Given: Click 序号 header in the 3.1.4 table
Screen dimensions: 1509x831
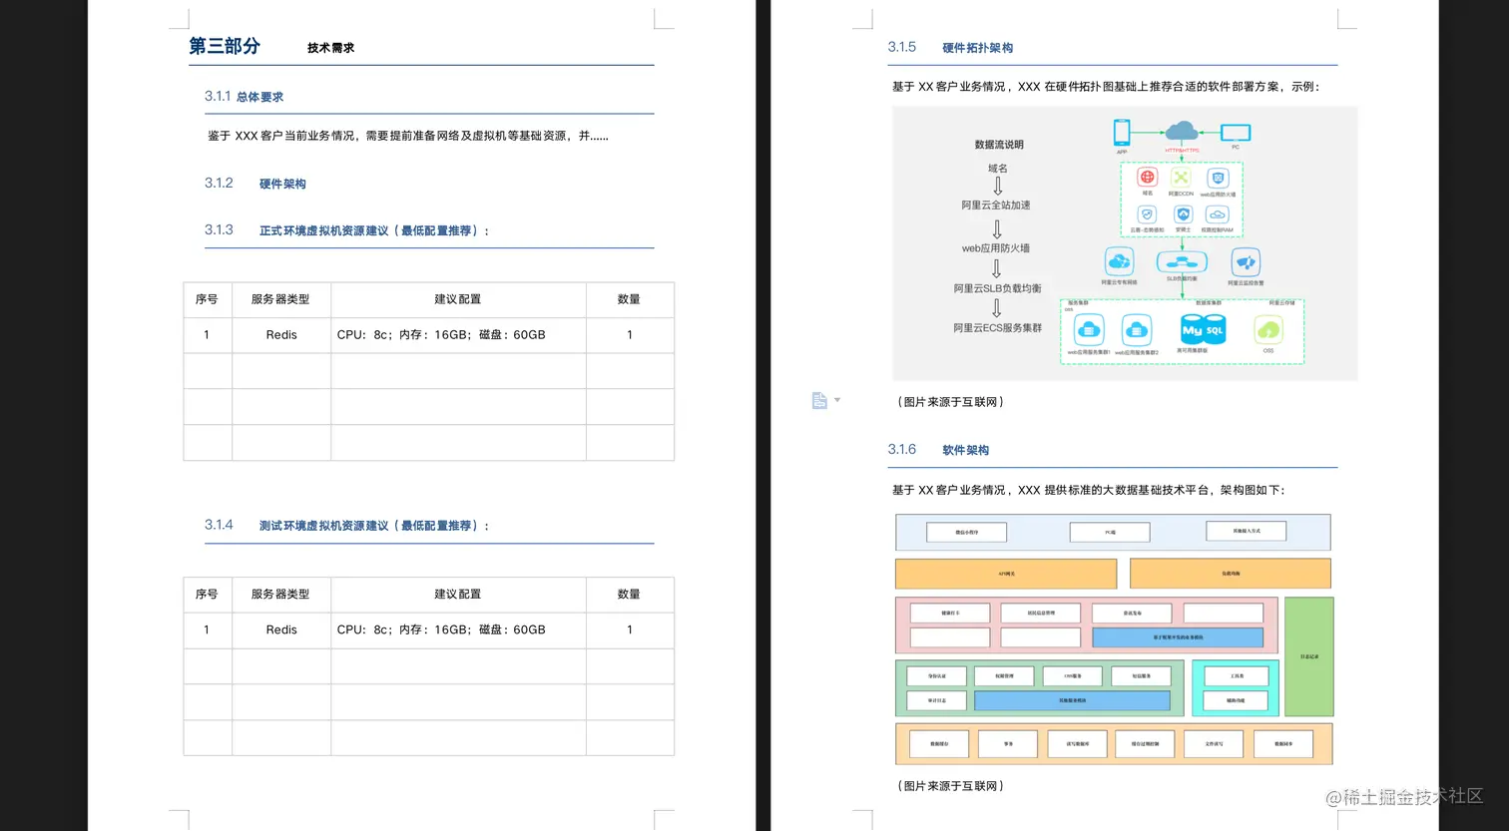Looking at the screenshot, I should click(x=207, y=595).
